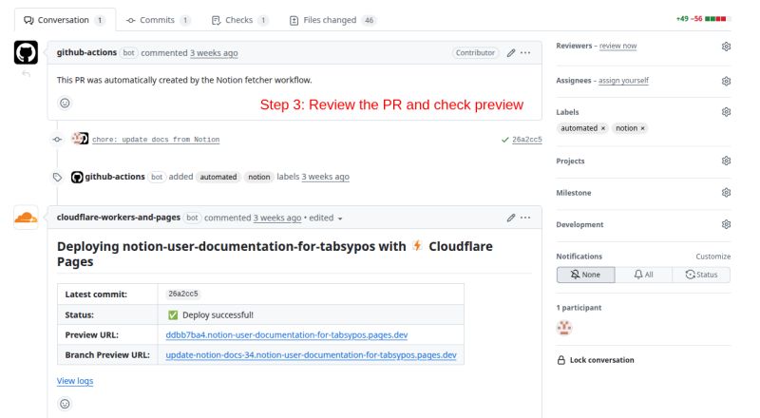Edit the github-actions comment with pencil icon
The image size is (760, 418).
pos(511,53)
